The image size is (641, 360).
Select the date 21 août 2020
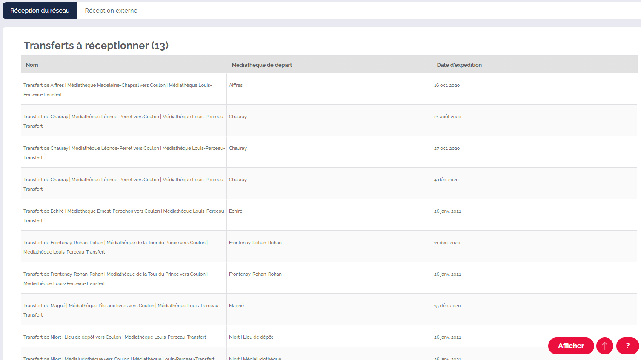(448, 117)
